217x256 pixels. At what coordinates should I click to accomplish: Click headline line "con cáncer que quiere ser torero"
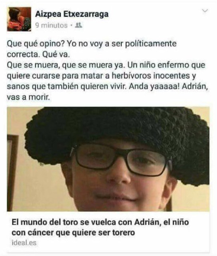(x=73, y=233)
